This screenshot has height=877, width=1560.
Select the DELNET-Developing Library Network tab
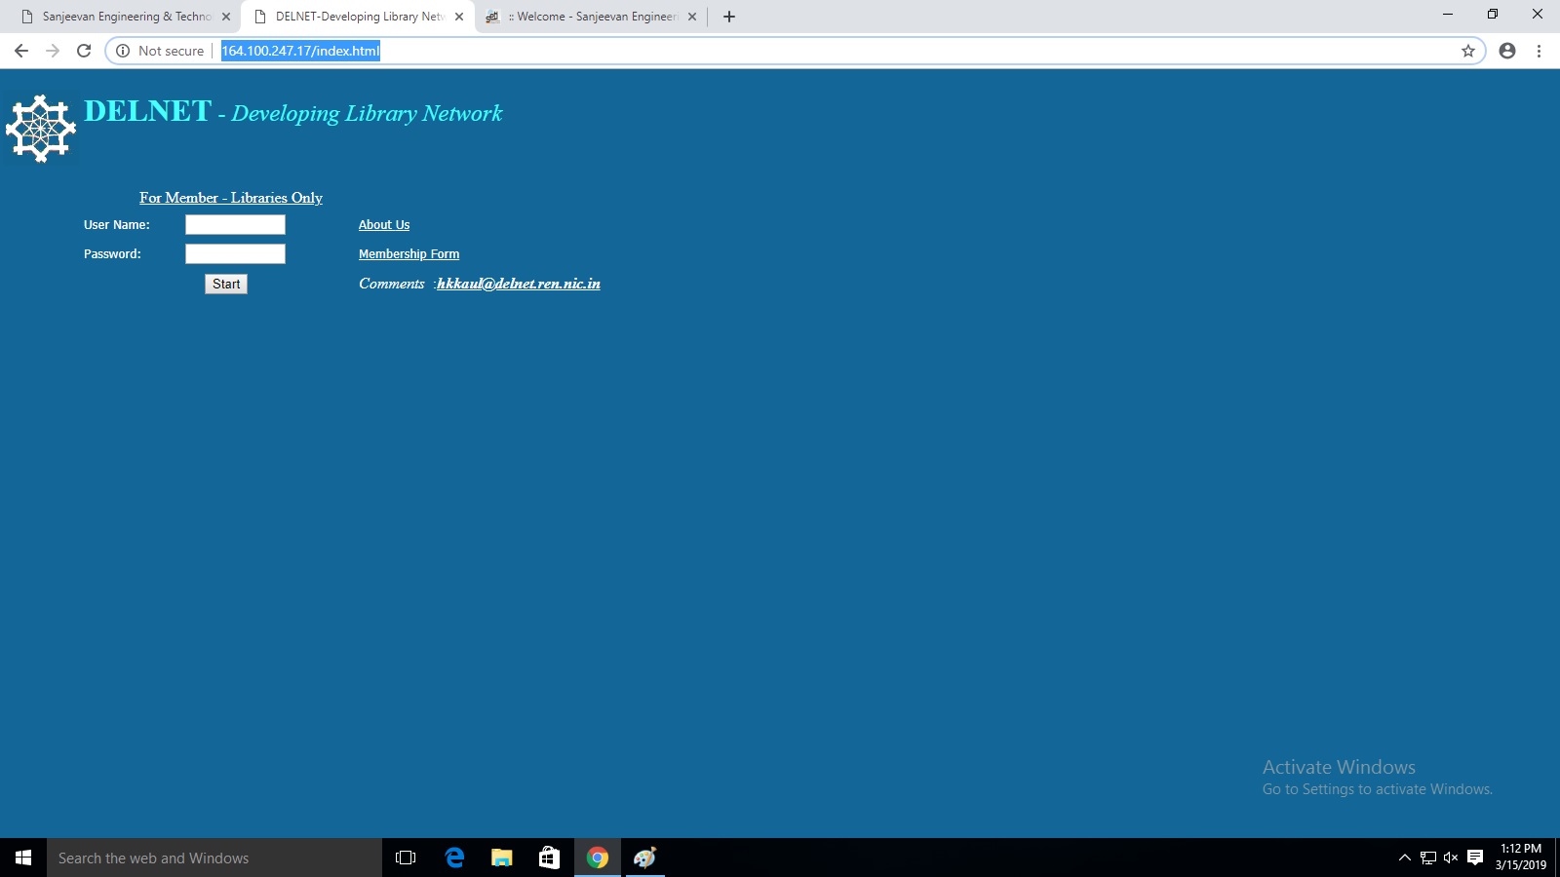(x=358, y=17)
